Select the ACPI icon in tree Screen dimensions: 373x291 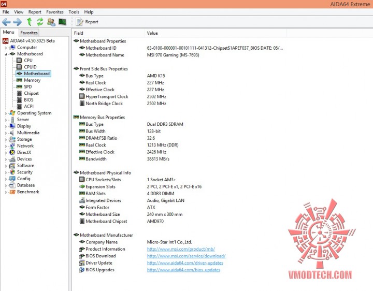click(20, 107)
